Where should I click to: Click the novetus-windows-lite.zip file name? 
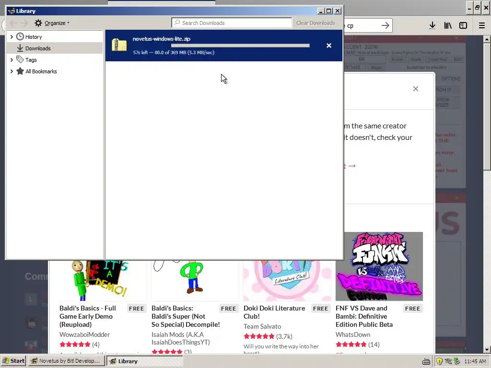click(x=162, y=39)
